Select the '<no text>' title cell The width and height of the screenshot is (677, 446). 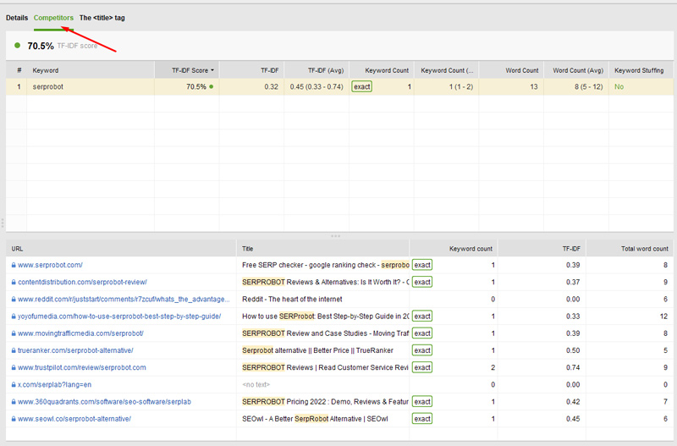click(x=256, y=385)
